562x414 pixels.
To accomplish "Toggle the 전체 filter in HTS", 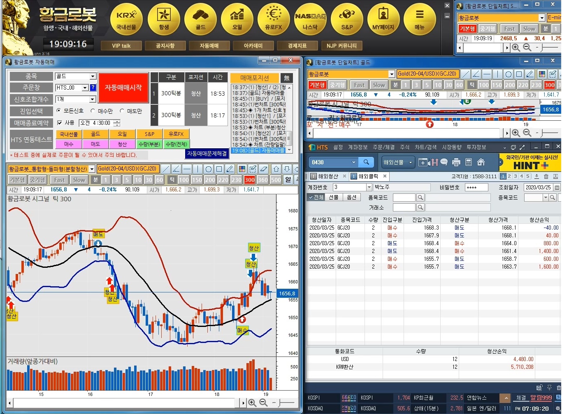I will [316, 197].
